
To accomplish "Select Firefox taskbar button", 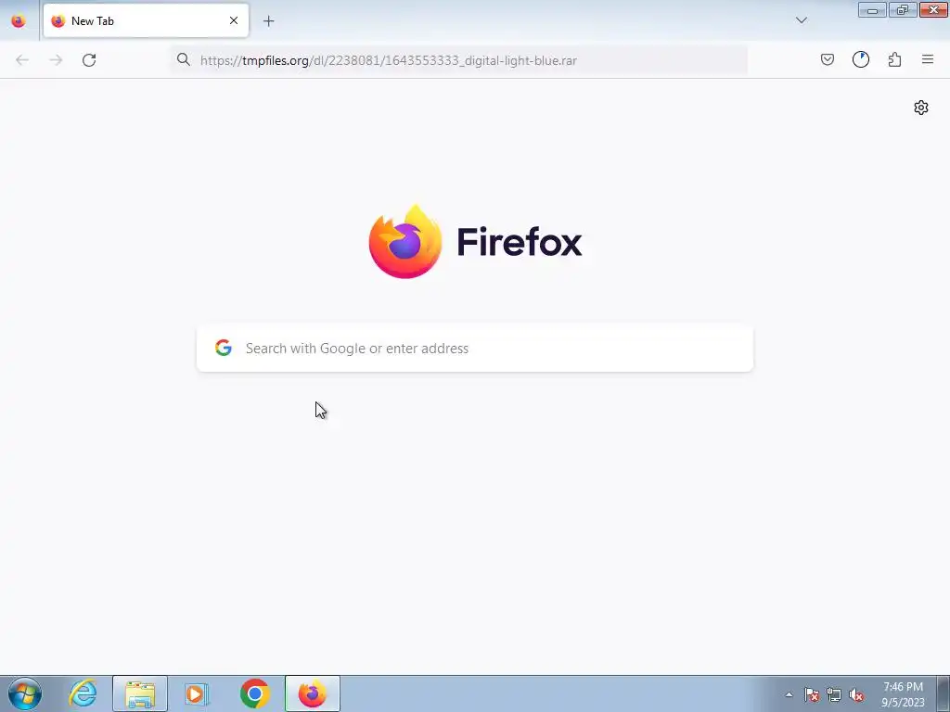I will (313, 693).
